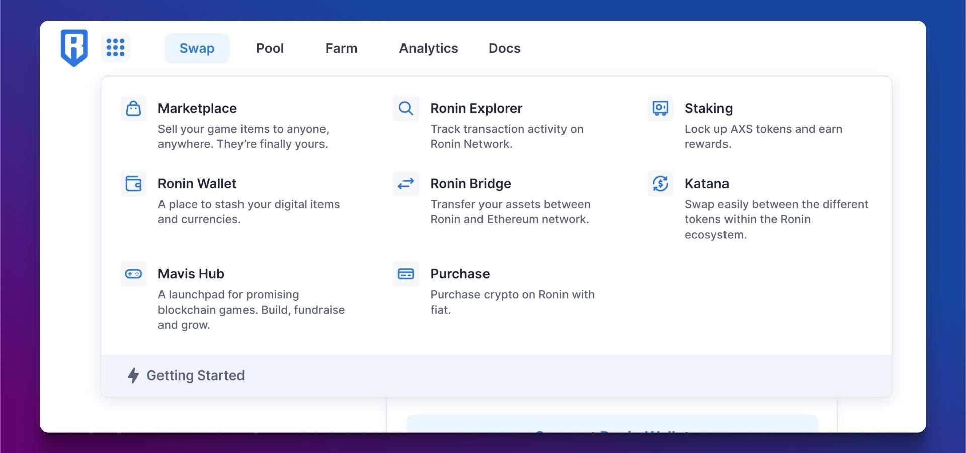Click 'Purchase crypto on Ronin with fiat' text

click(x=513, y=302)
